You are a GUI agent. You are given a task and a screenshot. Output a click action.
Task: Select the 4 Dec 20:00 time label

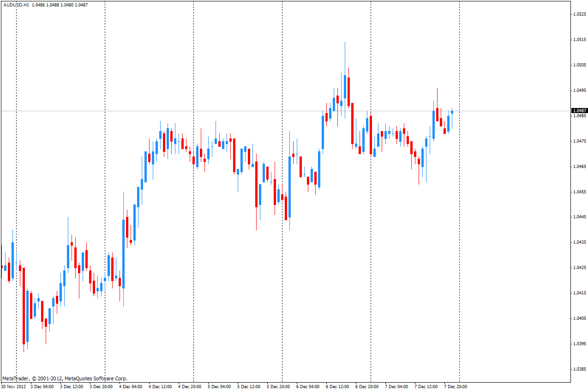click(190, 386)
